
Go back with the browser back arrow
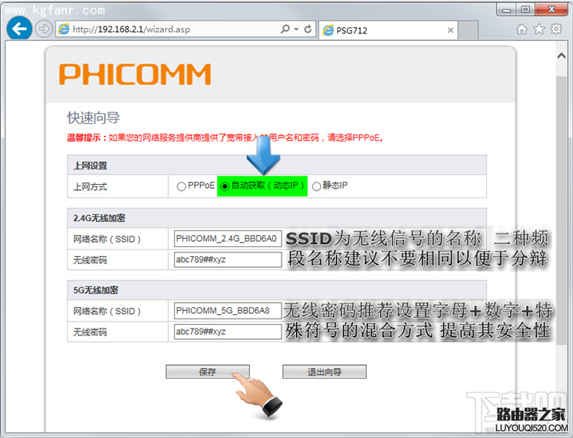tap(19, 28)
